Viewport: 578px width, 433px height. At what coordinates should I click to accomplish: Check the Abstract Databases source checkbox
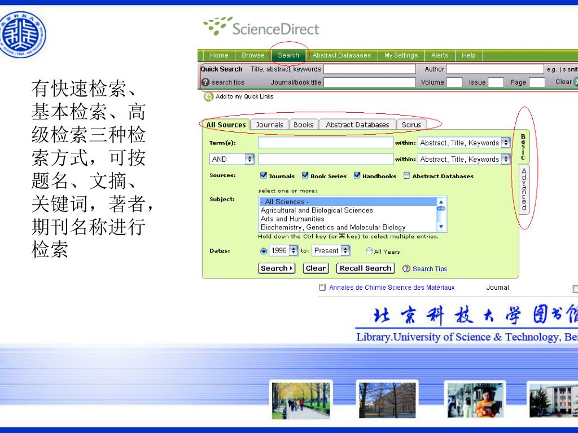[x=406, y=176]
